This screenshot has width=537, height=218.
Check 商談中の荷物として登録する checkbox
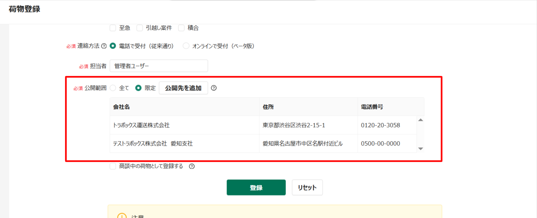(x=113, y=166)
